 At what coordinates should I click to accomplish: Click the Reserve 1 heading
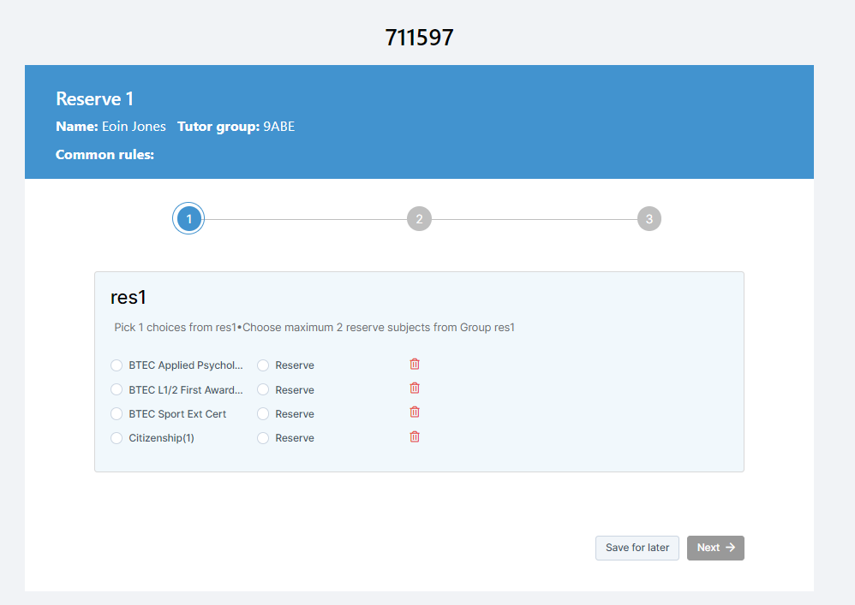coord(94,99)
